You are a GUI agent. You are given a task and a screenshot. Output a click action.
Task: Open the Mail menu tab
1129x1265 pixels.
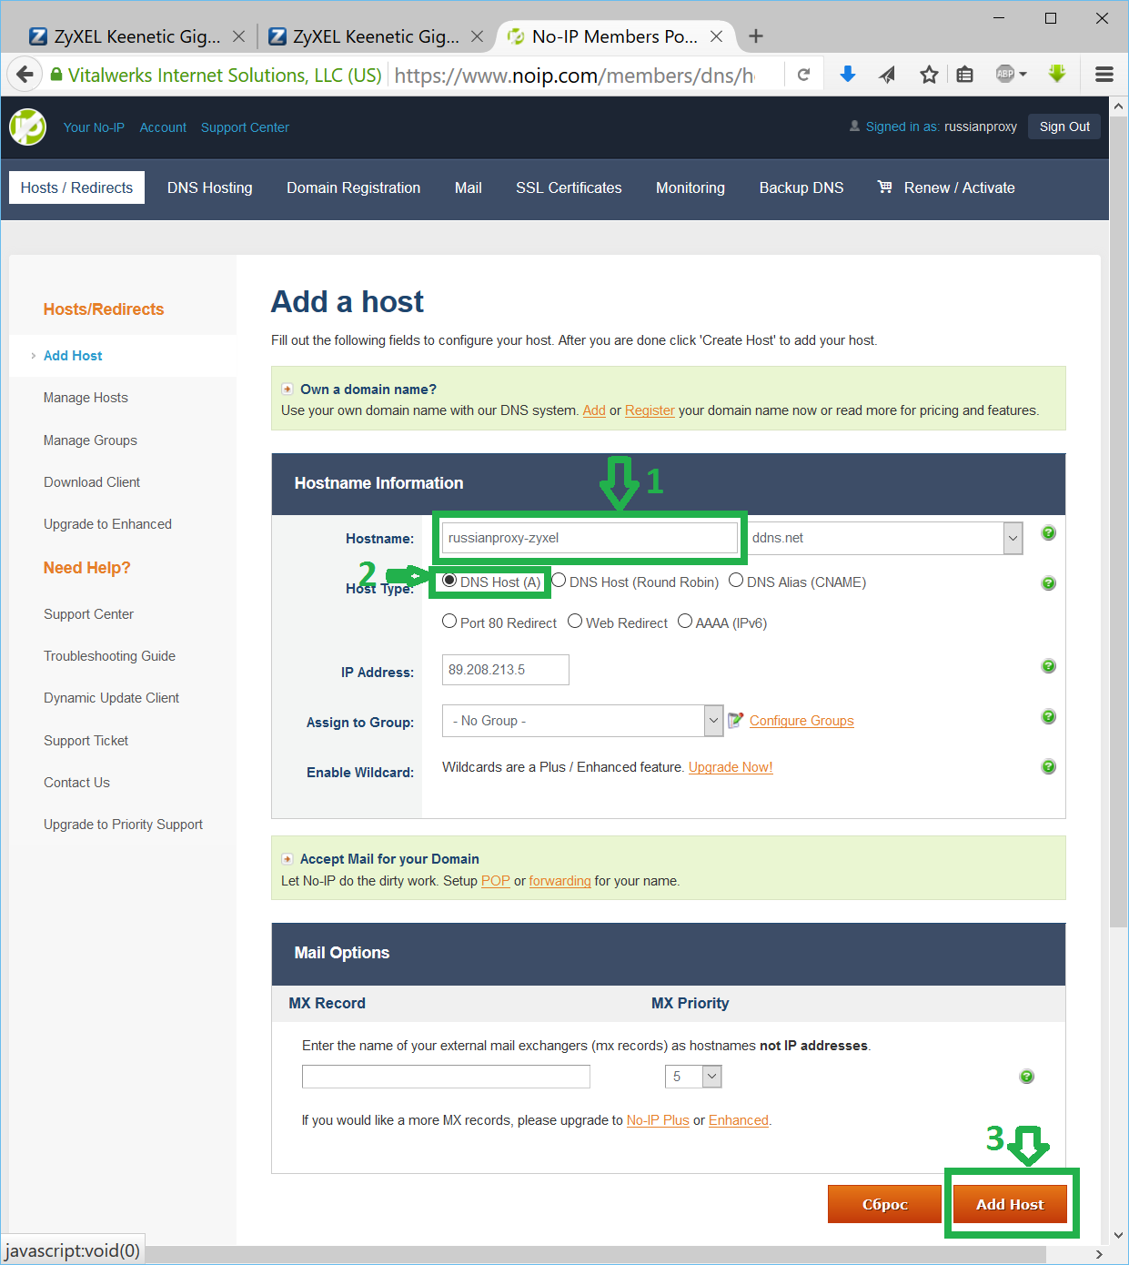469,187
